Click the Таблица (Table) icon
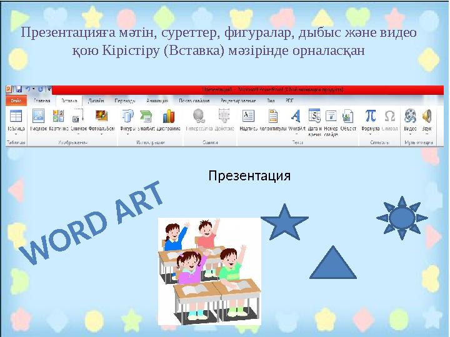 (x=16, y=116)
